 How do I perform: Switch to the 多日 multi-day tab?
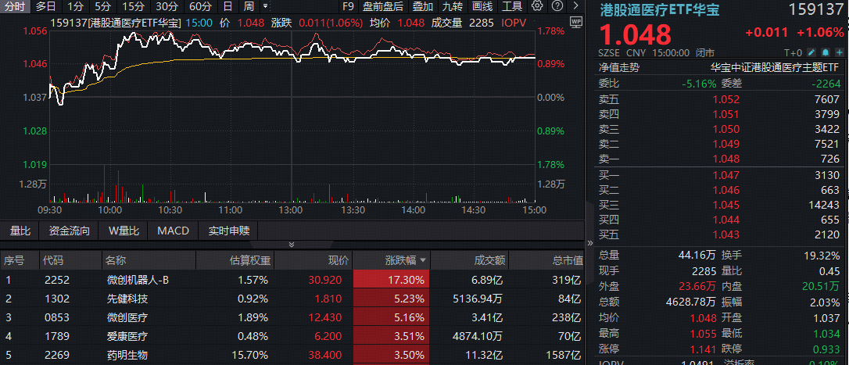(45, 6)
